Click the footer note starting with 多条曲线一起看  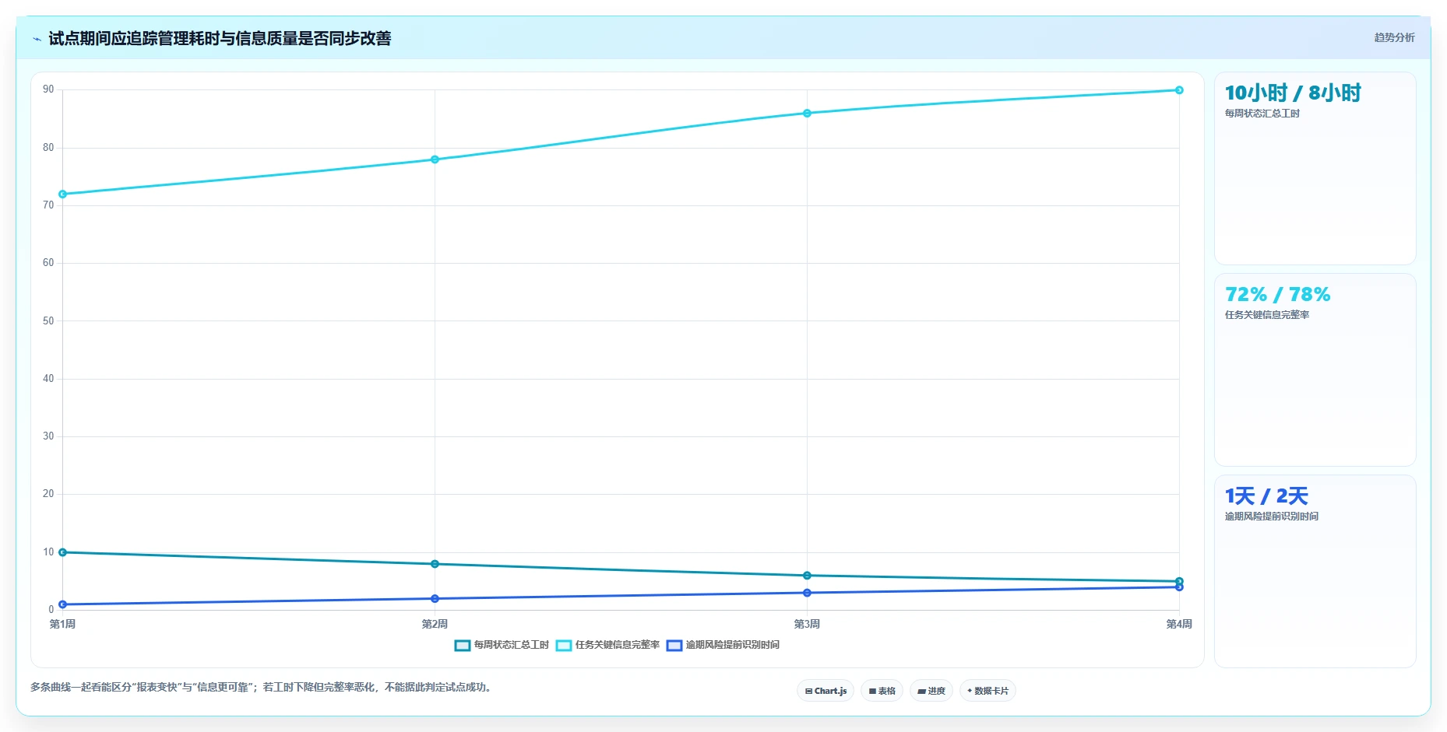(x=262, y=688)
